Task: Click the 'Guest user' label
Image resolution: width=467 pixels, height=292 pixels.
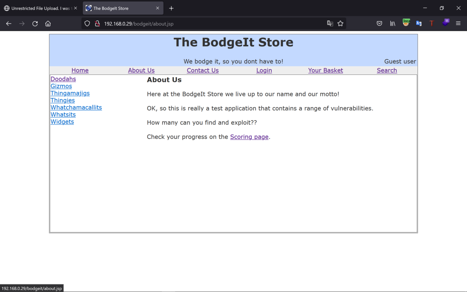Action: 400,62
